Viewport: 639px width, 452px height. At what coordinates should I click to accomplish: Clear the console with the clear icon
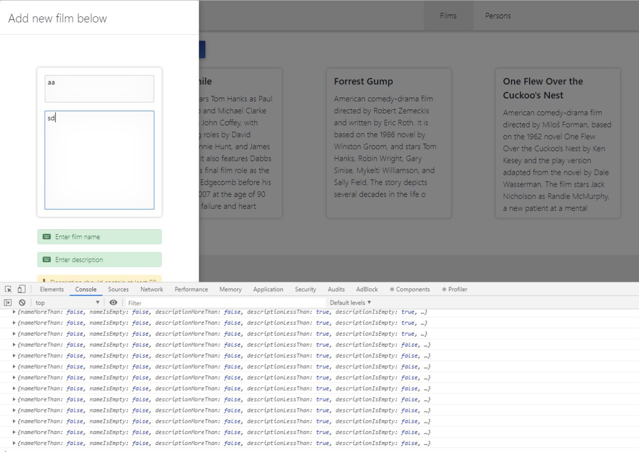pos(22,303)
